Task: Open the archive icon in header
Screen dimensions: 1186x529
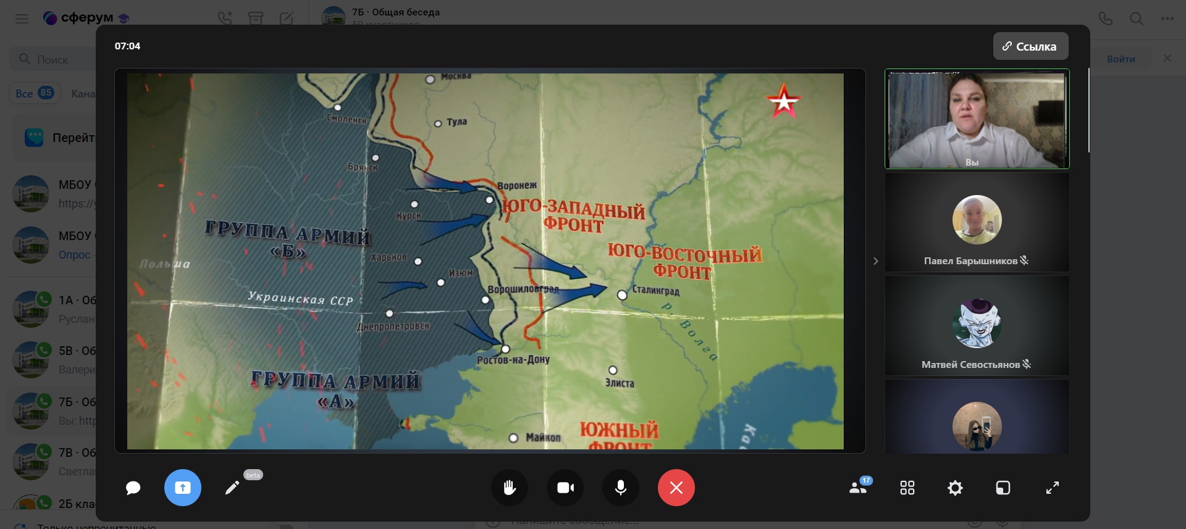Action: coord(256,18)
